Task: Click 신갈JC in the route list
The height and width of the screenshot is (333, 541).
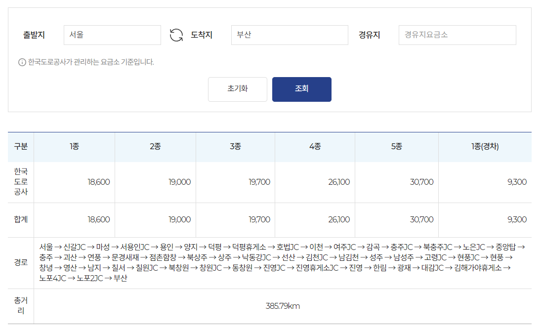Action: tap(75, 247)
